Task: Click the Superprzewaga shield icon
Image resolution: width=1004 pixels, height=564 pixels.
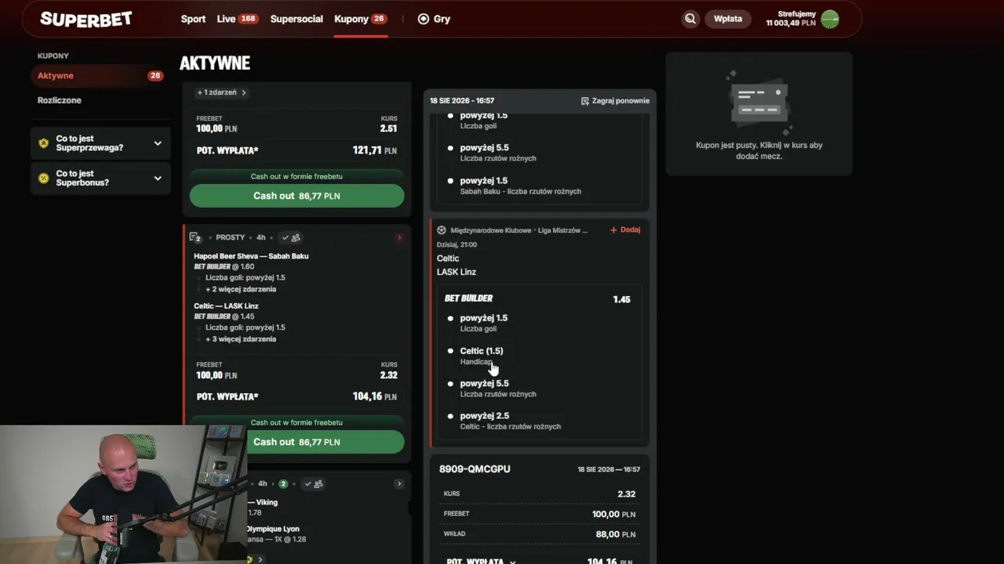Action: (x=43, y=143)
